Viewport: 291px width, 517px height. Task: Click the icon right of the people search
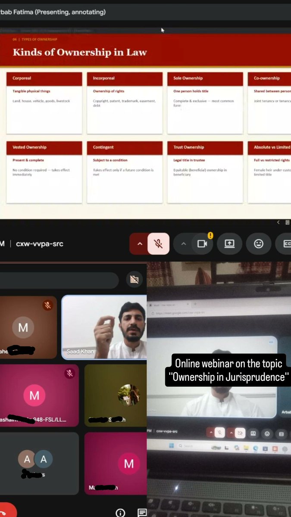[x=134, y=280]
